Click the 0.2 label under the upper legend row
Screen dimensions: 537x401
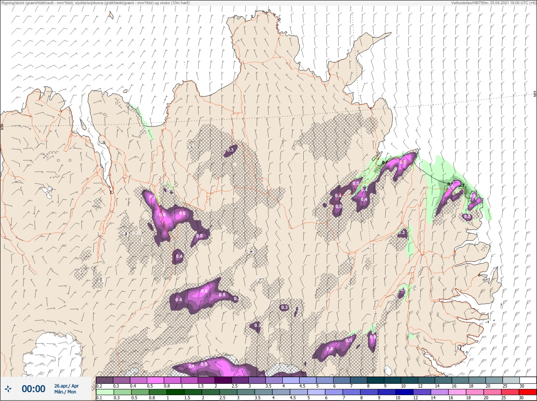click(x=99, y=386)
